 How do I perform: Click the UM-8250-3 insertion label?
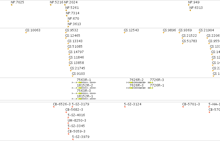pyautogui.click(x=77, y=121)
